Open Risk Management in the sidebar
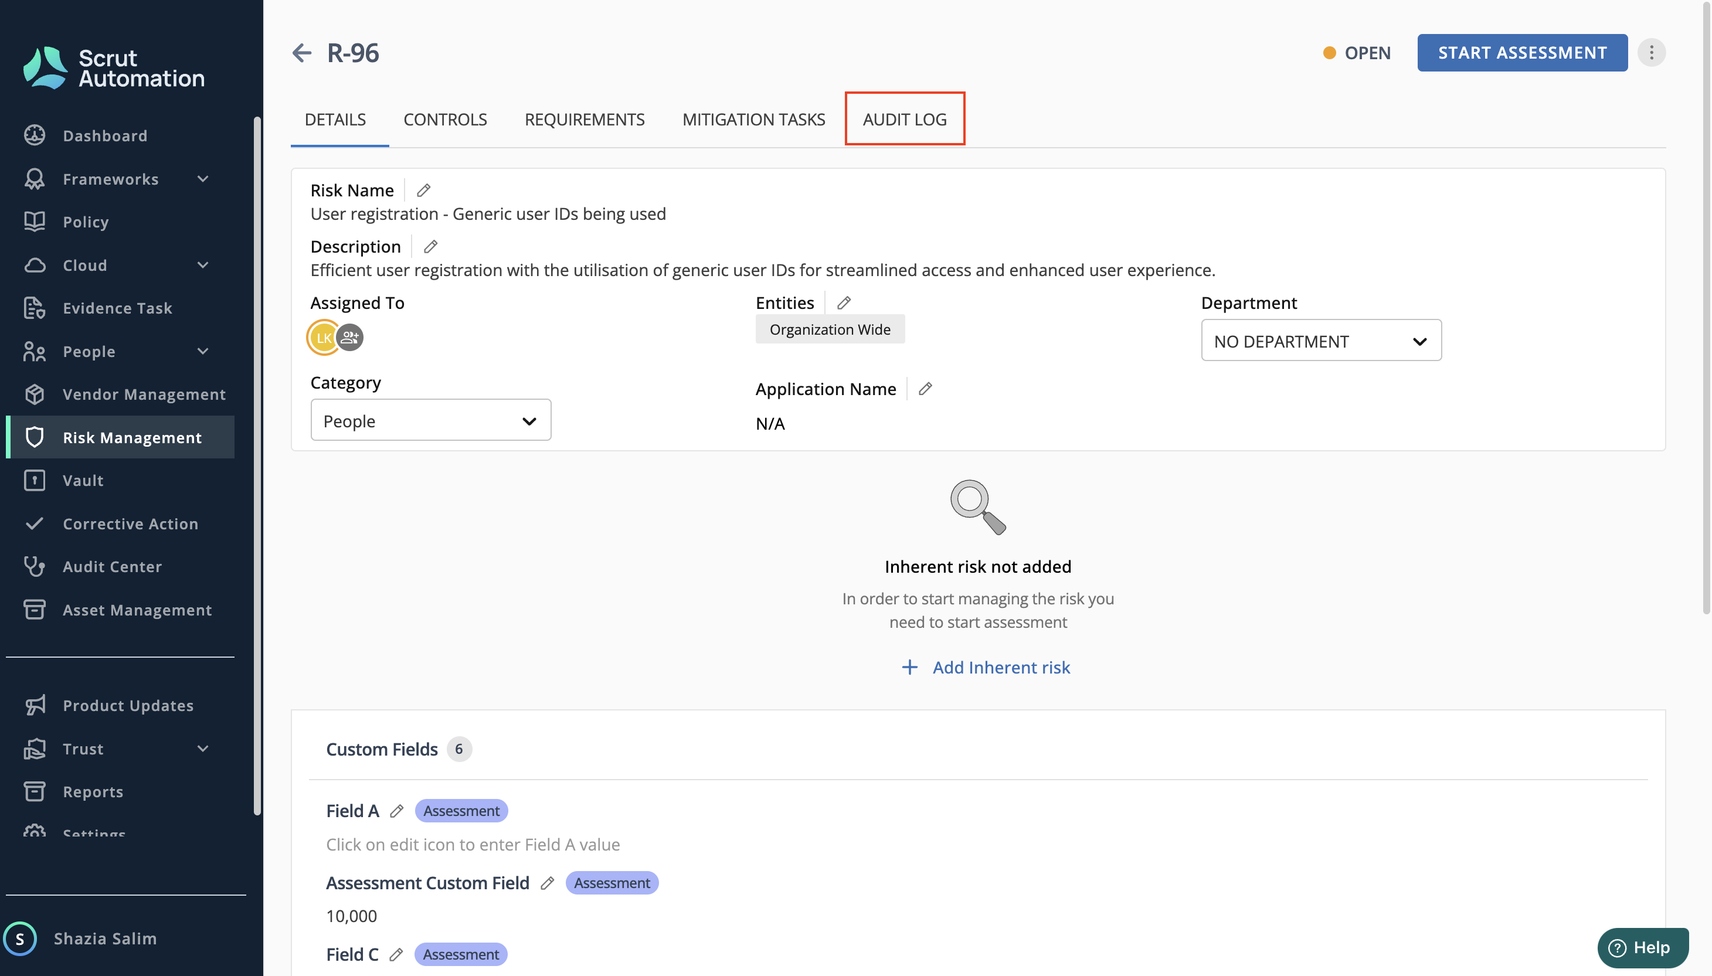The image size is (1712, 976). [121, 437]
